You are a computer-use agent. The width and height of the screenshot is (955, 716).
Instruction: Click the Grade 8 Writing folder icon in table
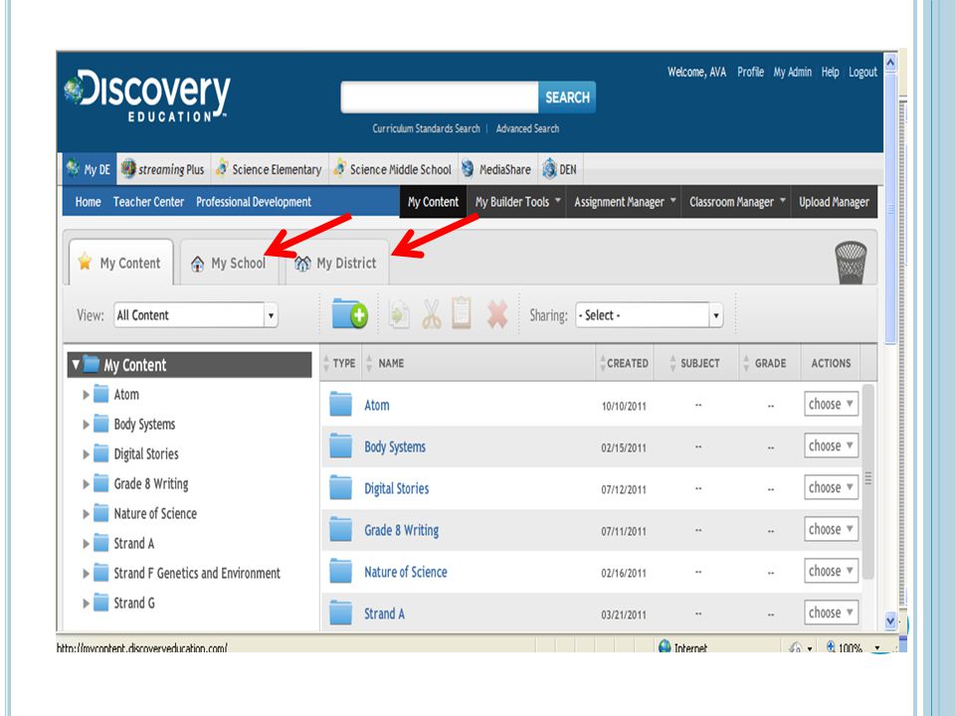[340, 530]
